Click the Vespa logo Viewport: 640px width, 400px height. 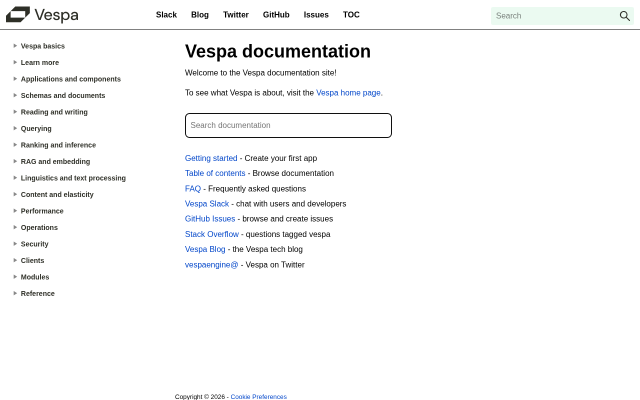tap(42, 15)
